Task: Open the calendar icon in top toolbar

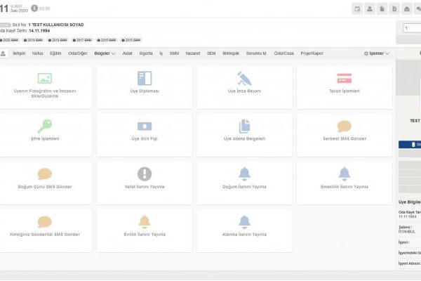Action: tap(357, 9)
